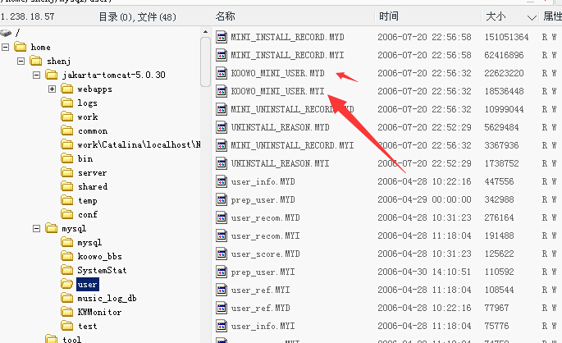Viewport: 562px width, 343px height.
Task: Select file prep_user.MYI
Action: [263, 272]
